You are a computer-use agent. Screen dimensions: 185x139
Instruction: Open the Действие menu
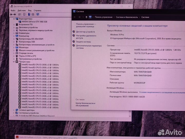pyautogui.click(x=22, y=11)
